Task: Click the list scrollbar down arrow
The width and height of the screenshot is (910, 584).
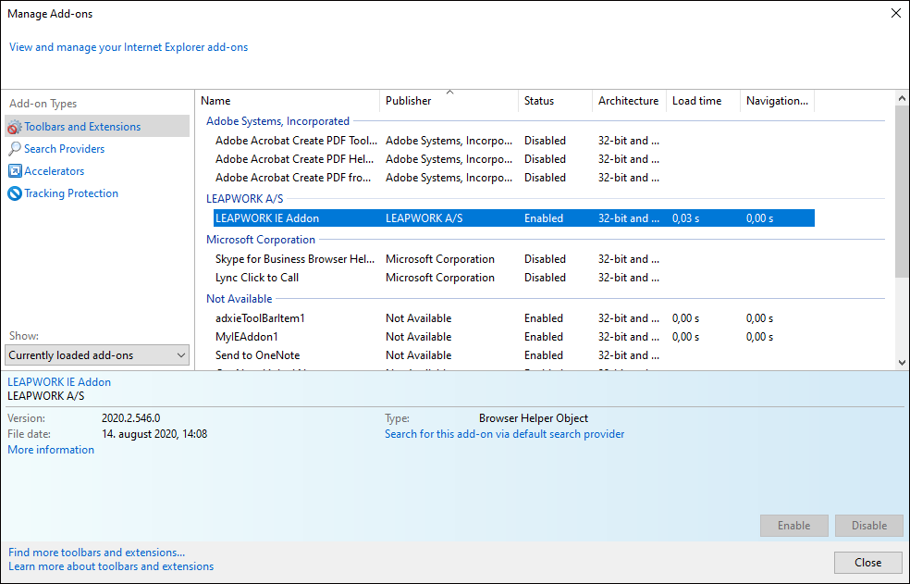Action: click(x=902, y=363)
